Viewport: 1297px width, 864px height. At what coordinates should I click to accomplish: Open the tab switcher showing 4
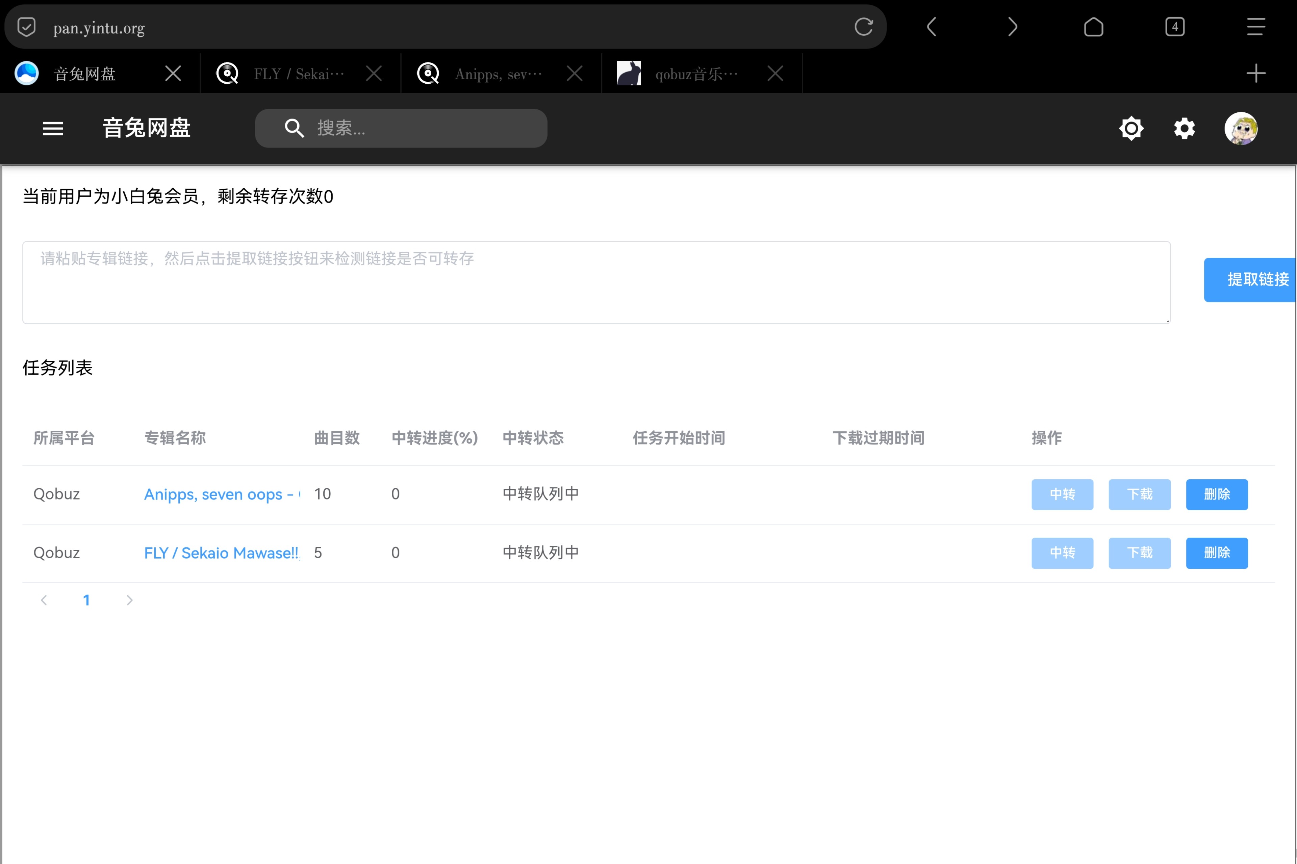(1175, 27)
